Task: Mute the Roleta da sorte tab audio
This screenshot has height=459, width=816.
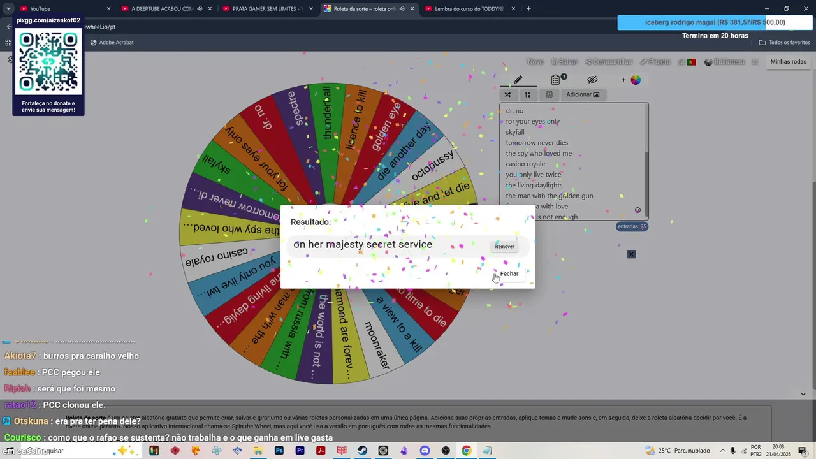Action: 402,8
